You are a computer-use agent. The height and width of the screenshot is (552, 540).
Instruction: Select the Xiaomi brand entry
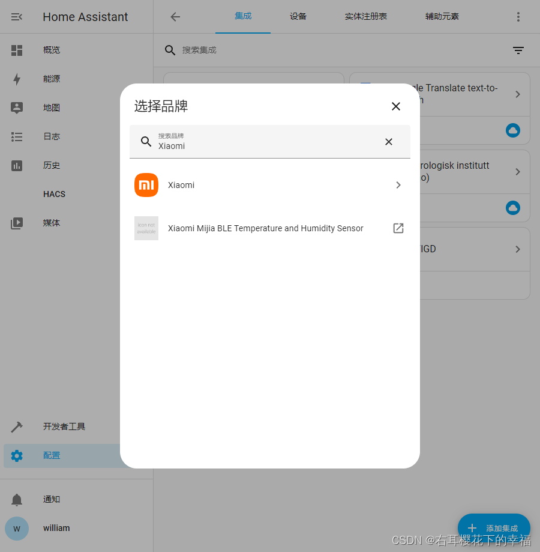point(269,185)
